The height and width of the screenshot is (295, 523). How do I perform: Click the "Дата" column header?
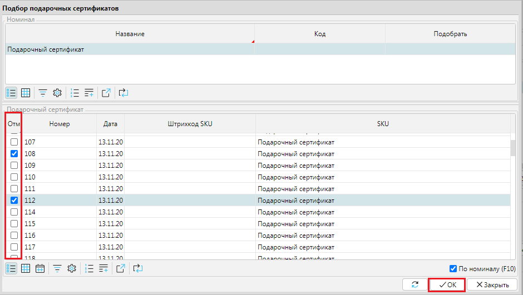(110, 124)
